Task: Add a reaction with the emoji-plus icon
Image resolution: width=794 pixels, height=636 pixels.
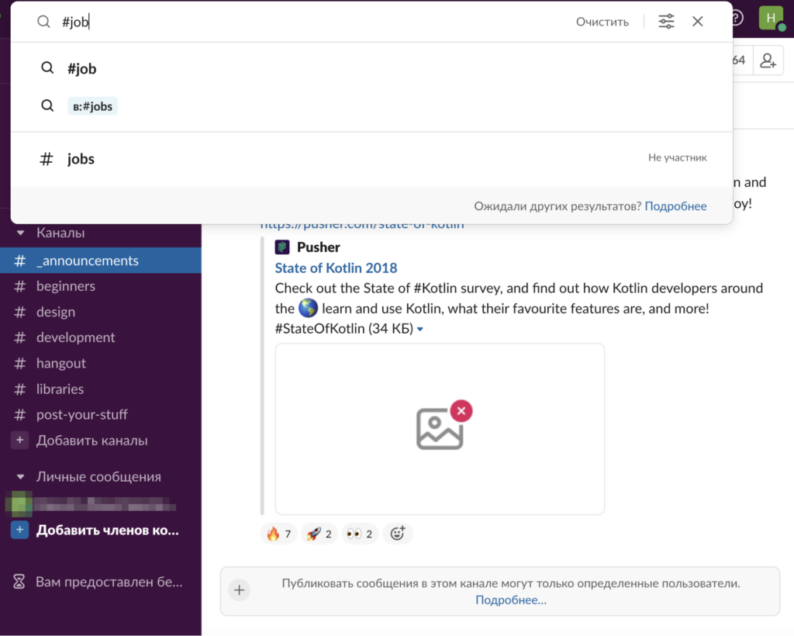Action: coord(398,534)
